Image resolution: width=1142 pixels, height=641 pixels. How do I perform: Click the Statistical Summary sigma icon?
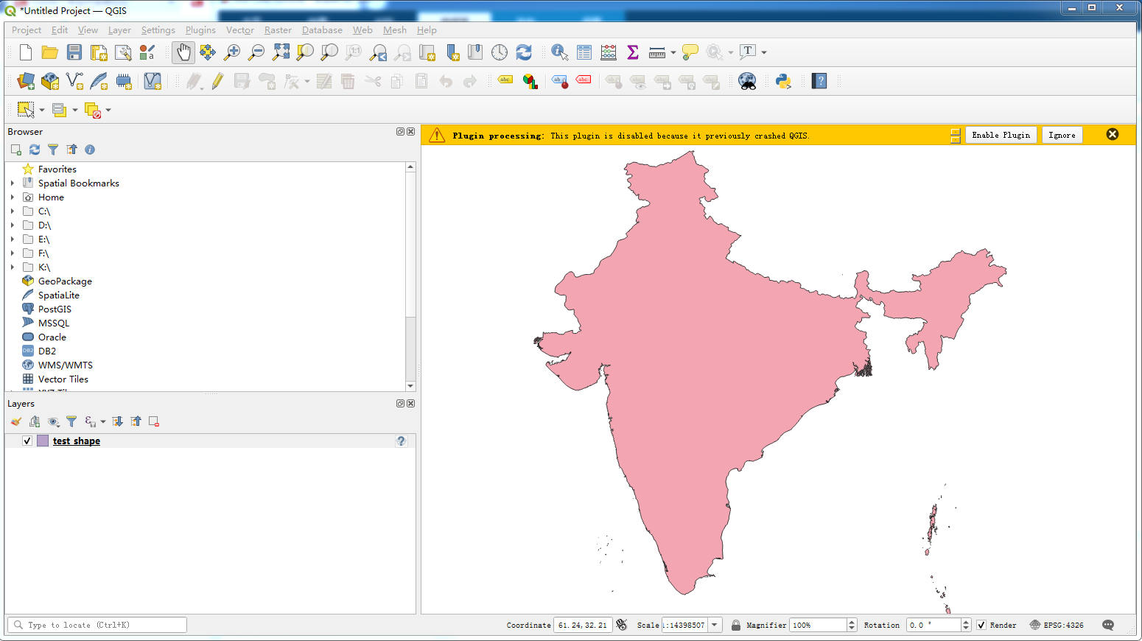tap(632, 52)
